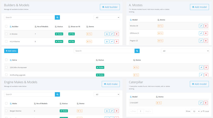Delete the Pegaso 22 model
213x118 pixels.
(x=206, y=41)
